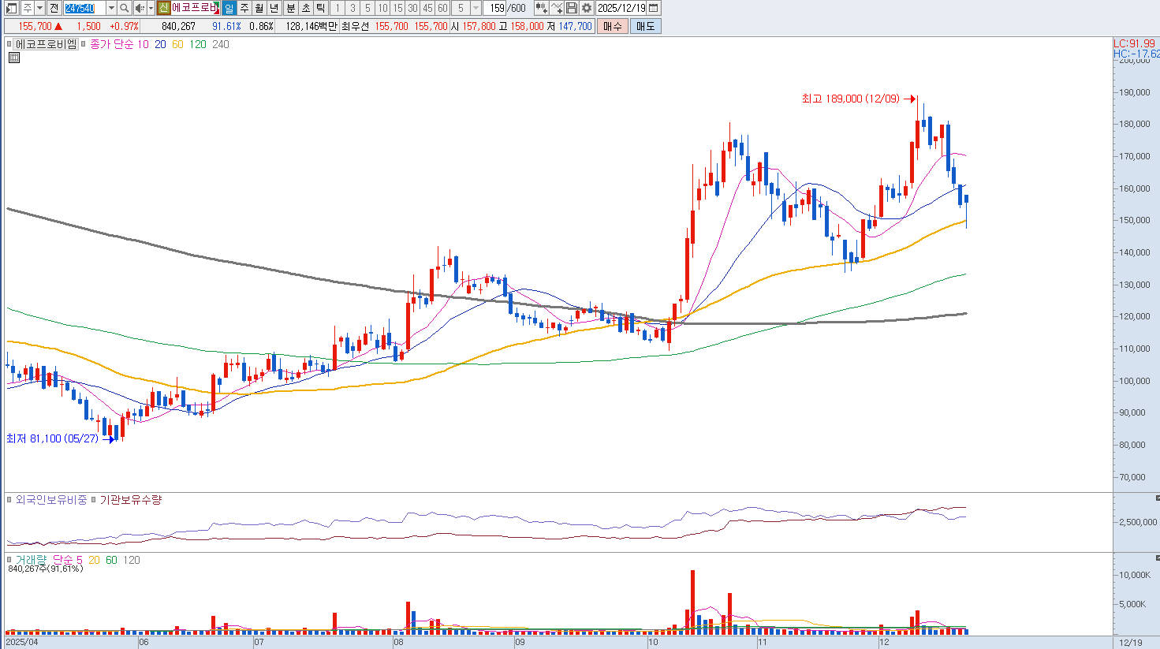Open chart settings gear icon

pos(587,8)
